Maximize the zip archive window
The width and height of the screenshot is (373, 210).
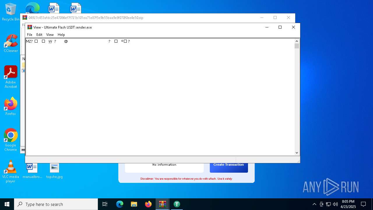pos(275,17)
